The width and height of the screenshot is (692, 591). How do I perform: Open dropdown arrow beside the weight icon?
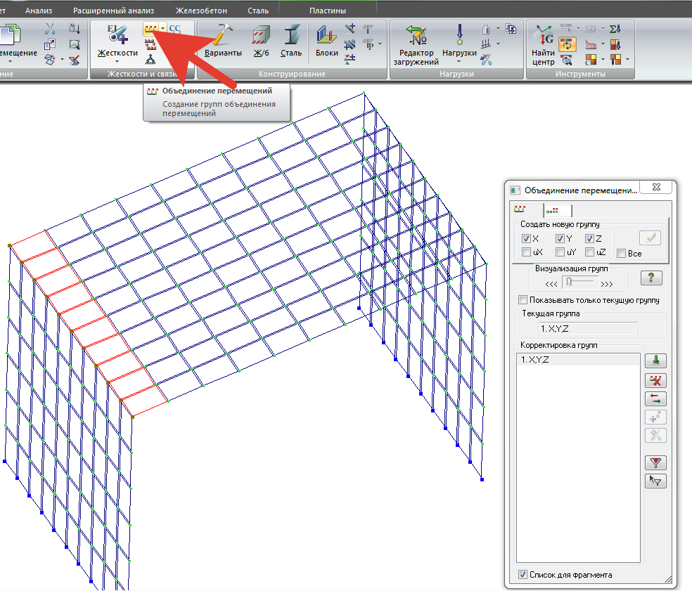pyautogui.click(x=499, y=29)
